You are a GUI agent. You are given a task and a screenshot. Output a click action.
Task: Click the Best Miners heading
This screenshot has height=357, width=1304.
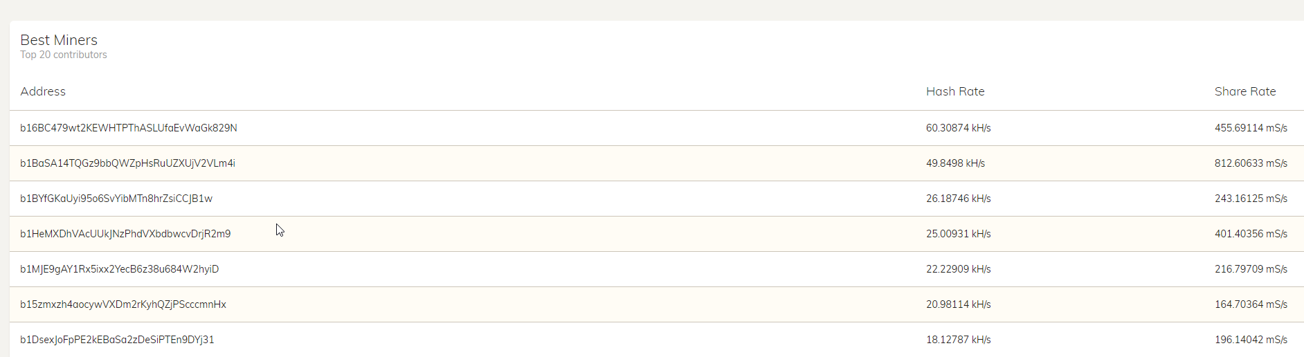(x=59, y=40)
